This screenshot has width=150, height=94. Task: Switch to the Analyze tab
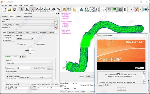19,16
